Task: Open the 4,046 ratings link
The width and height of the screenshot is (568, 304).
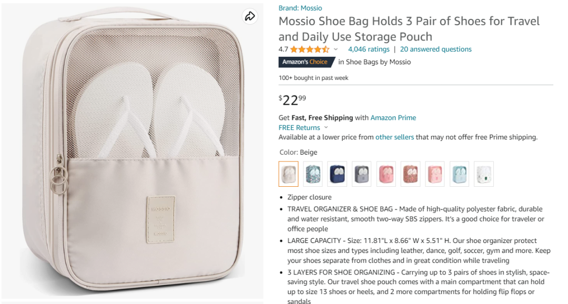Action: coord(369,49)
